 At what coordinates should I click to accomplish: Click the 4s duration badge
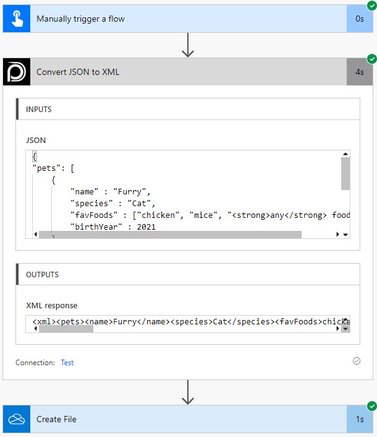359,72
